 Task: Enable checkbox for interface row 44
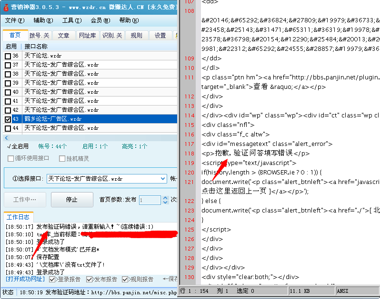click(8, 128)
